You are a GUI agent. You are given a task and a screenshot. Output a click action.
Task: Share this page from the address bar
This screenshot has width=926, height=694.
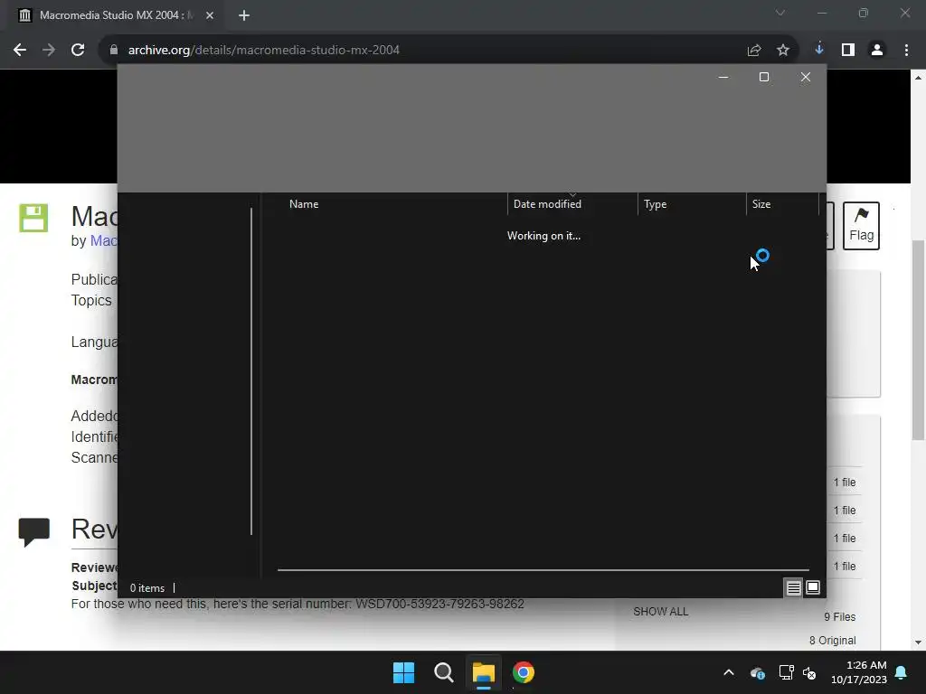click(x=754, y=51)
